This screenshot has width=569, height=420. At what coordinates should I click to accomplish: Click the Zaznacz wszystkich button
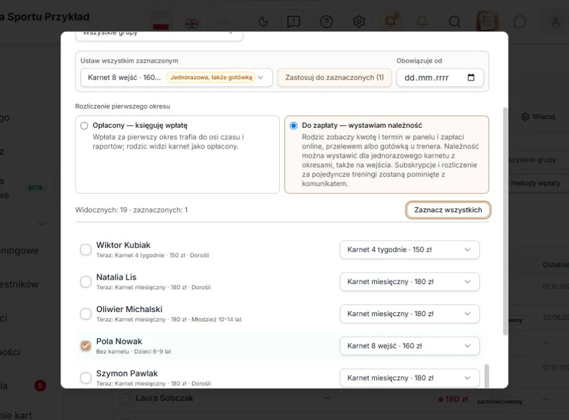pyautogui.click(x=448, y=210)
